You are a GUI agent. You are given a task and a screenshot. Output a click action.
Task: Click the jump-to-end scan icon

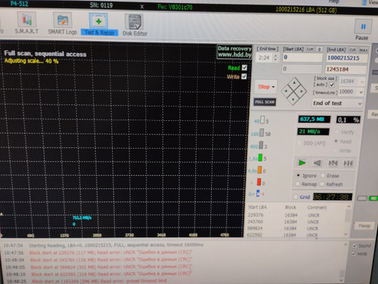[349, 163]
